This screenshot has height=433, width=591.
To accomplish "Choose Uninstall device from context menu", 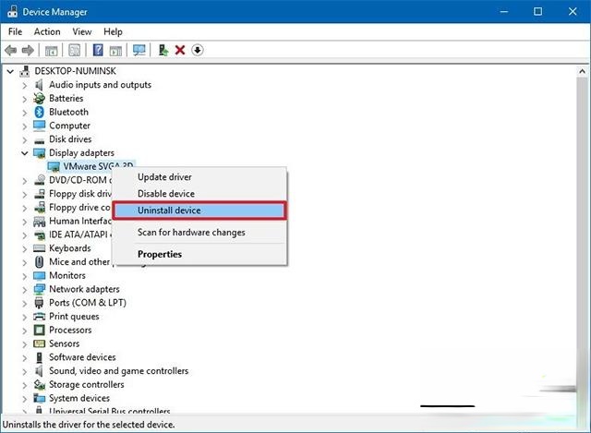I will [x=169, y=210].
